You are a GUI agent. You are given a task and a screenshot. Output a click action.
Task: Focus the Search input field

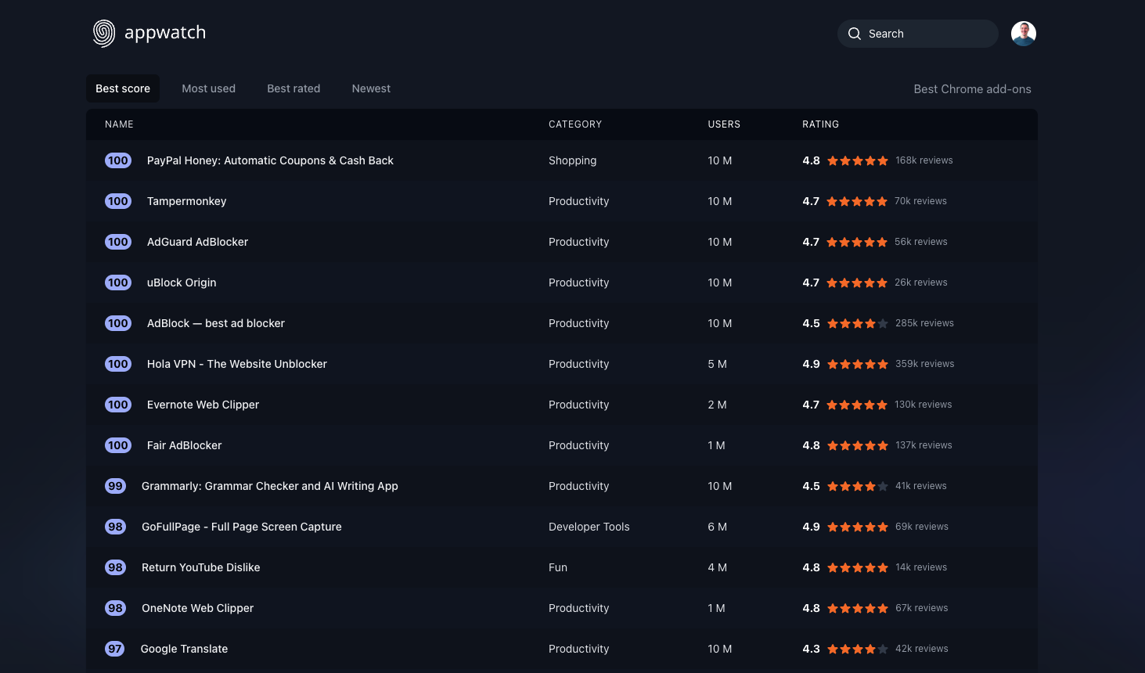click(918, 34)
